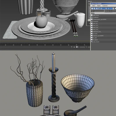116x116 pixels.
Task: Click the yellow star filter icon in toolbar
Action: click(x=113, y=8)
